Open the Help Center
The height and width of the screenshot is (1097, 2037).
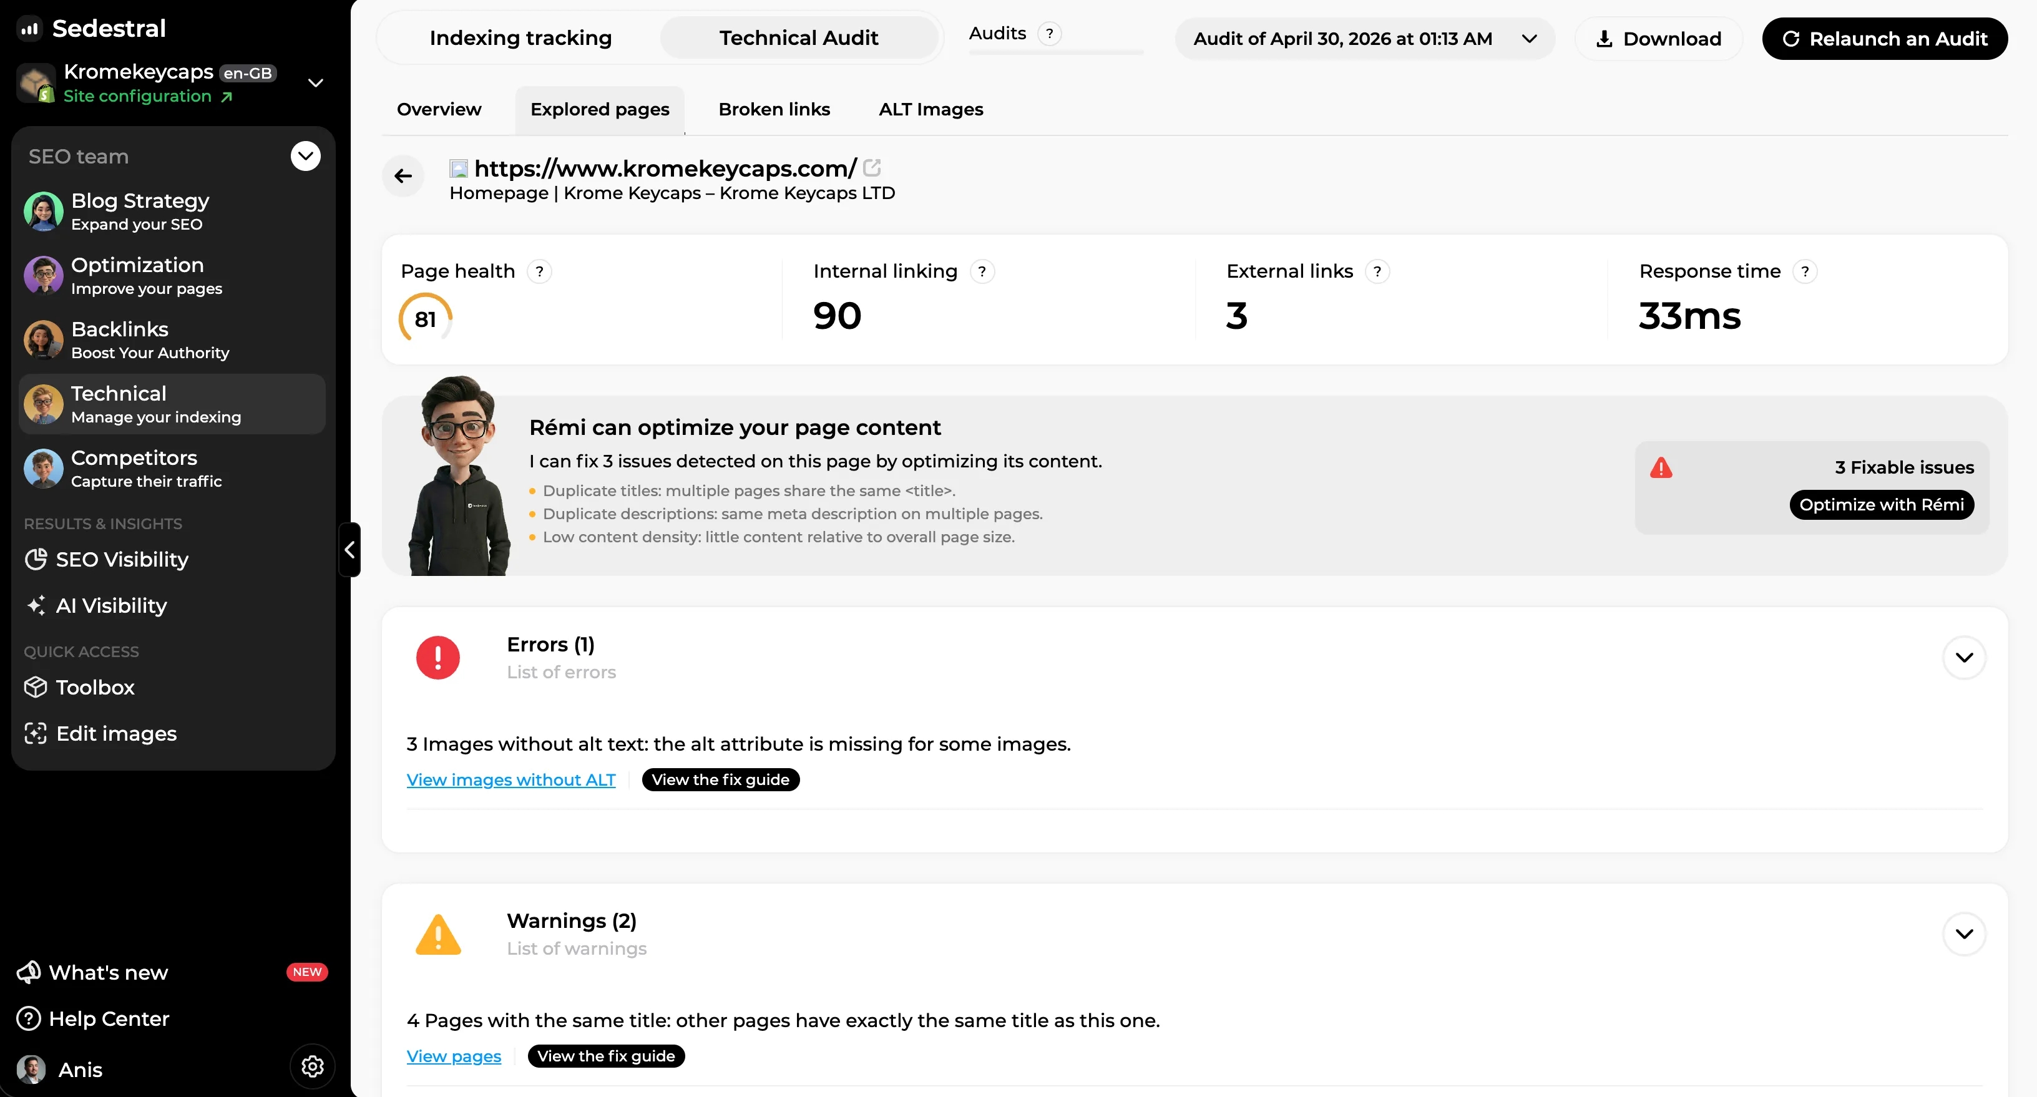[x=92, y=1018]
